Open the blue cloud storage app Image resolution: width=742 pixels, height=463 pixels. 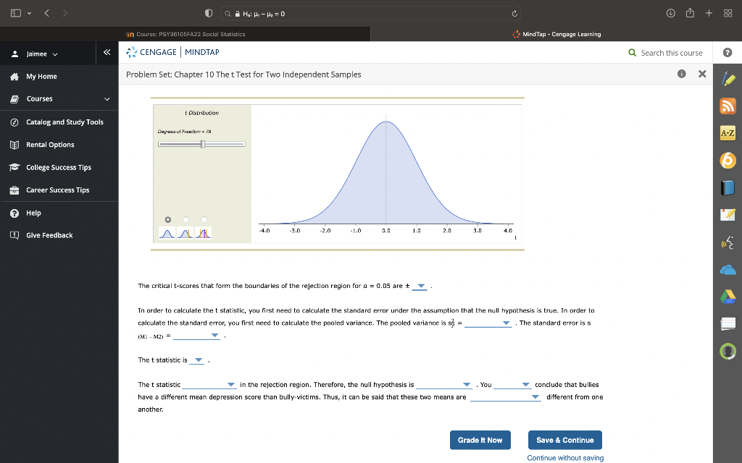728,270
